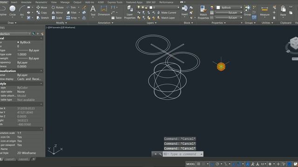Image resolution: width=298 pixels, height=167 pixels.
Task: Toggle polar tracking in status bar
Action: coord(217,164)
